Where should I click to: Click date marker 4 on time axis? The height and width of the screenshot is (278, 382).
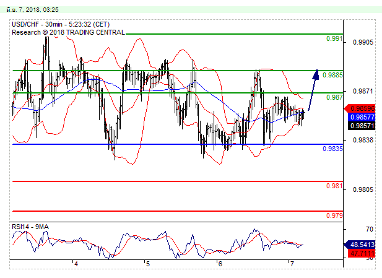click(76, 264)
